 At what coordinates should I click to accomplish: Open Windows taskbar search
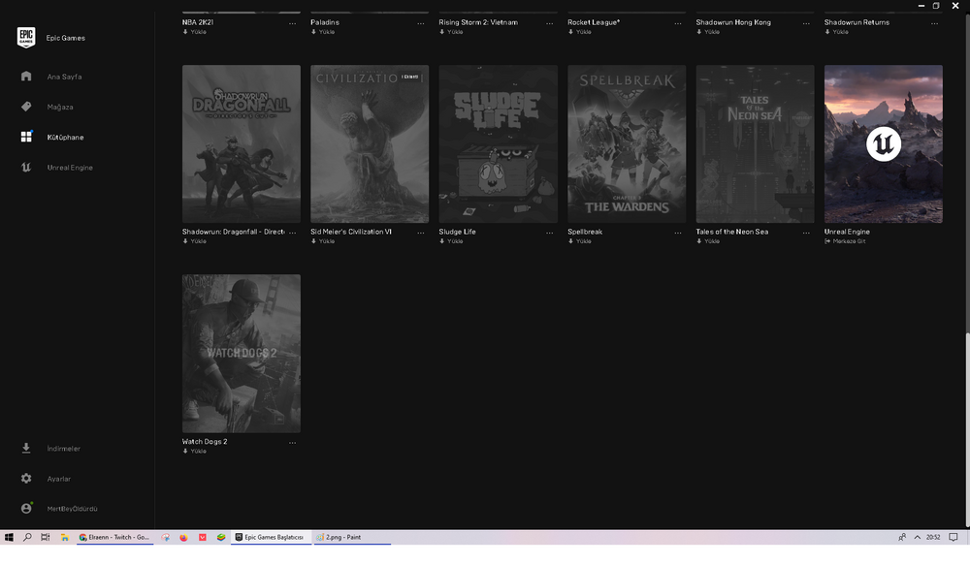point(27,538)
